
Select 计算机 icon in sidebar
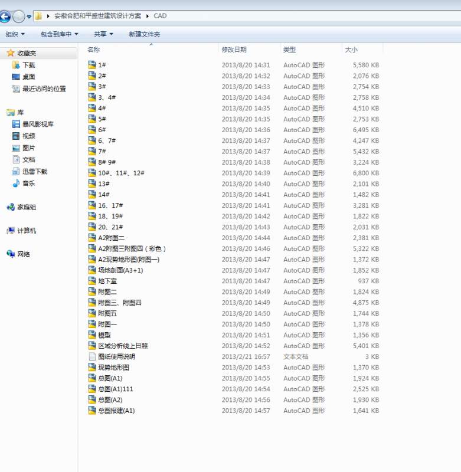(x=11, y=231)
